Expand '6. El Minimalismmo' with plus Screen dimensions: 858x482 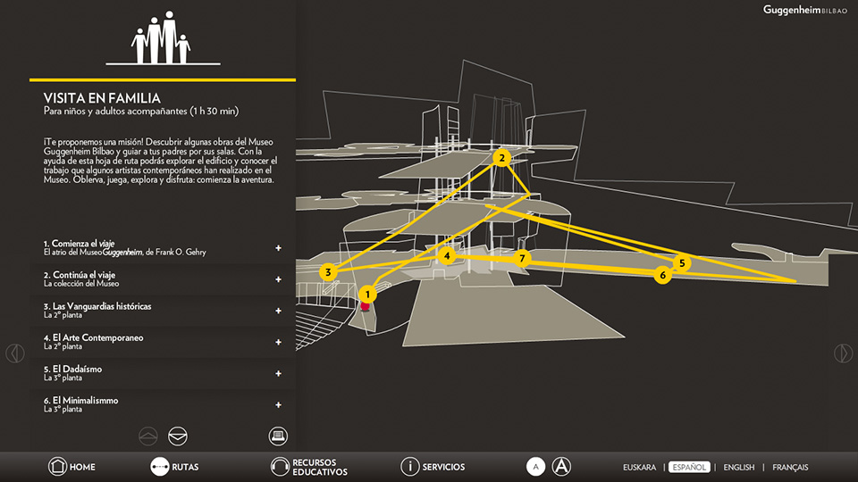coord(278,405)
